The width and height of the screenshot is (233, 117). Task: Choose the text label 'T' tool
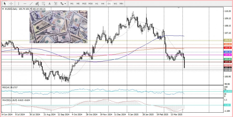coord(56,4)
